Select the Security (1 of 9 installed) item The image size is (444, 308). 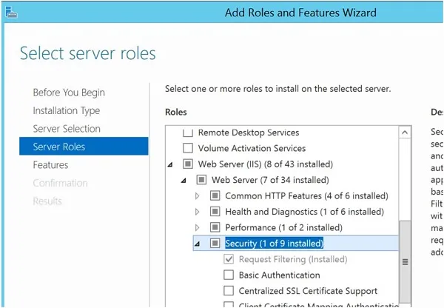[274, 244]
